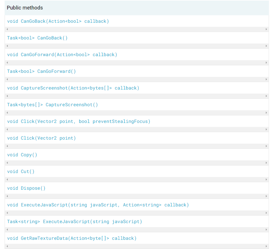
Task: Click left scroll arrow under void Dispose()
Action: click(x=7, y=196)
